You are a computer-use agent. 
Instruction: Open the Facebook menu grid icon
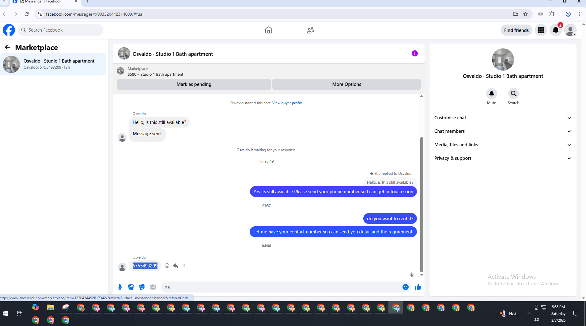point(541,30)
